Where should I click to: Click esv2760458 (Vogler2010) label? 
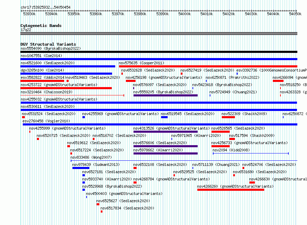[46, 121]
